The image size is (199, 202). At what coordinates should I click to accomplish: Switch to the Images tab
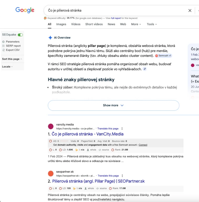click(x=61, y=24)
